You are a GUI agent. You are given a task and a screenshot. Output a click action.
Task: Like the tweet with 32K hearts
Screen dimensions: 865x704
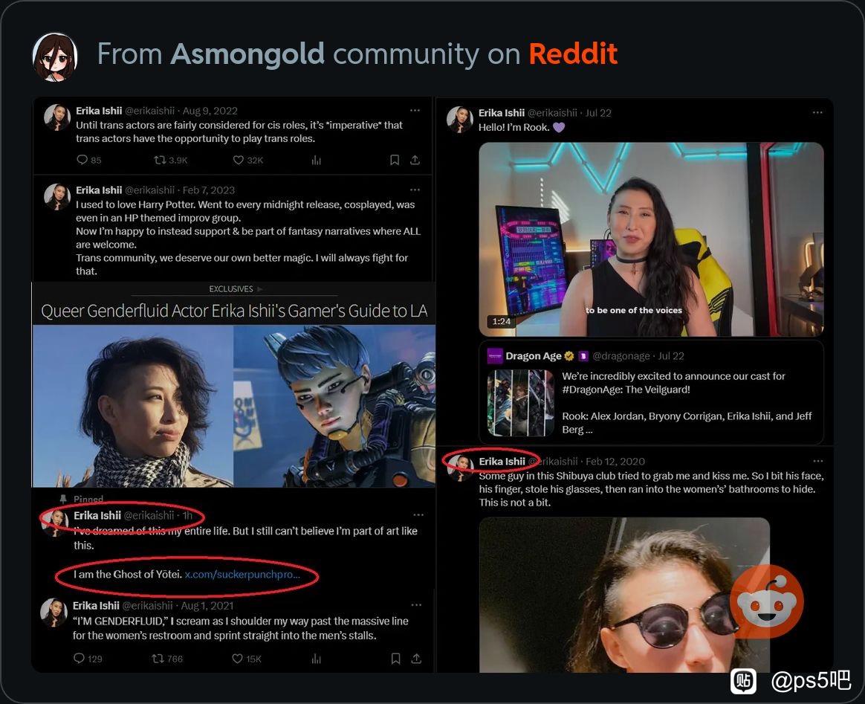tap(239, 160)
